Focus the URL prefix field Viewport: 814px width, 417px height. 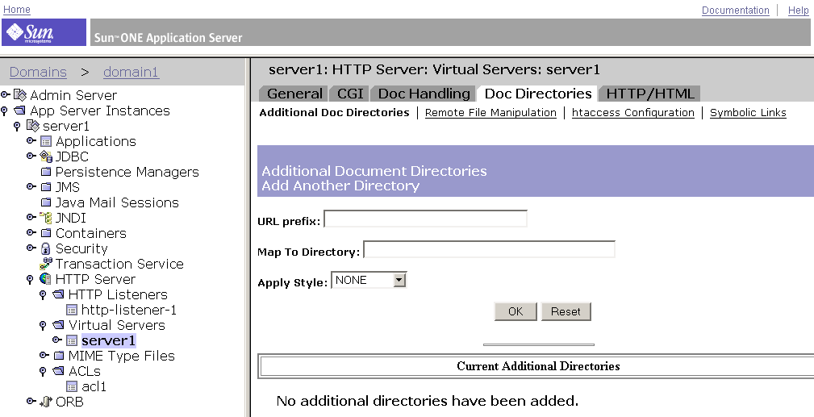(425, 219)
